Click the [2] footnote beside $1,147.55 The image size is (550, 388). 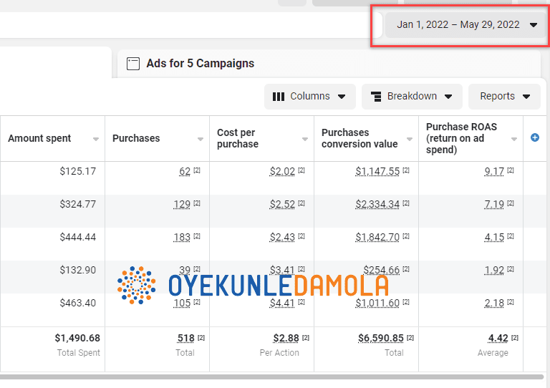[x=406, y=170]
